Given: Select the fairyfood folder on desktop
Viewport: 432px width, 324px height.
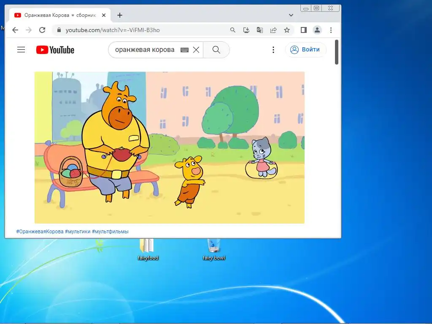Looking at the screenshot, I should (148, 249).
